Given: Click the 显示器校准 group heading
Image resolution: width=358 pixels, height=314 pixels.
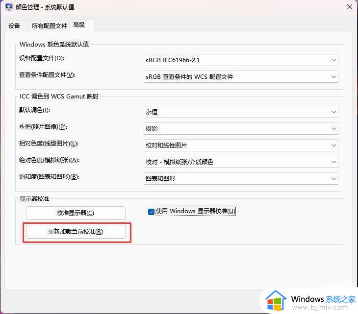Looking at the screenshot, I should [34, 198].
